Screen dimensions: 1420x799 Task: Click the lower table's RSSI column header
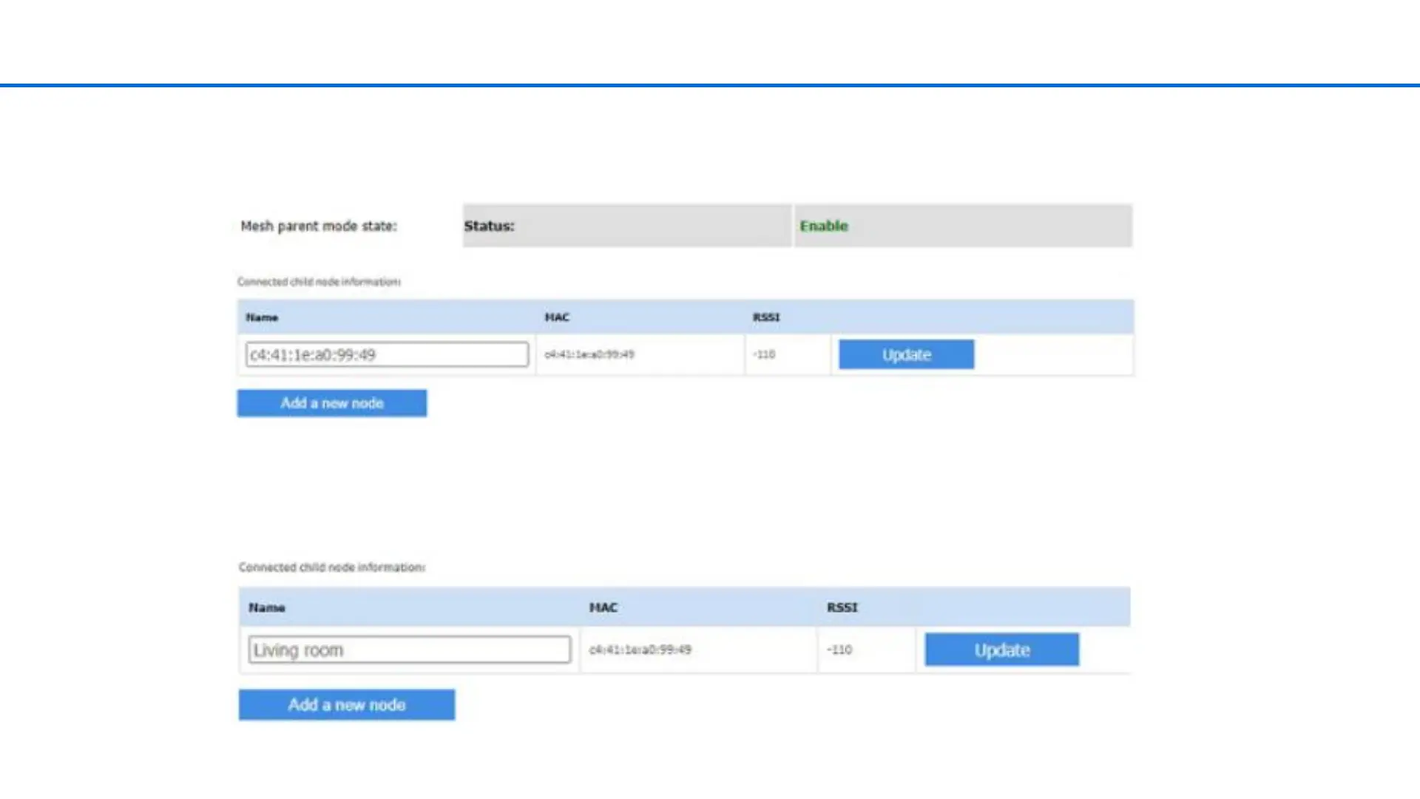coord(842,607)
